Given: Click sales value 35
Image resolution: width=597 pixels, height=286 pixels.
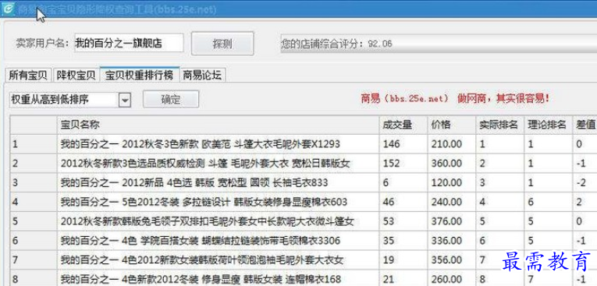Looking at the screenshot, I should click(389, 241).
